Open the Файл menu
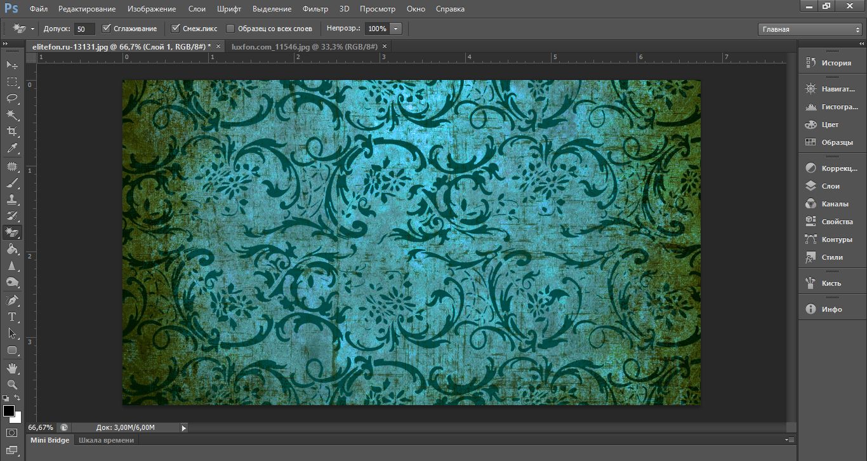This screenshot has height=461, width=867. pos(38,9)
